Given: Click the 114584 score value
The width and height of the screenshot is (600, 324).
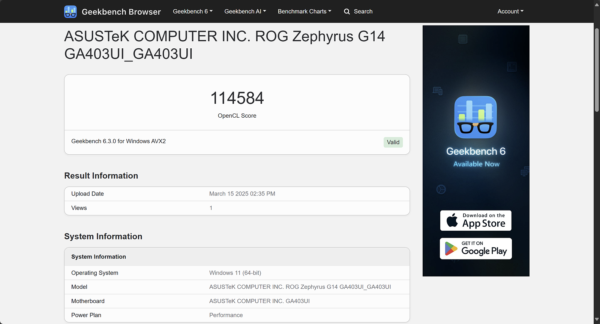Looking at the screenshot, I should click(x=237, y=98).
